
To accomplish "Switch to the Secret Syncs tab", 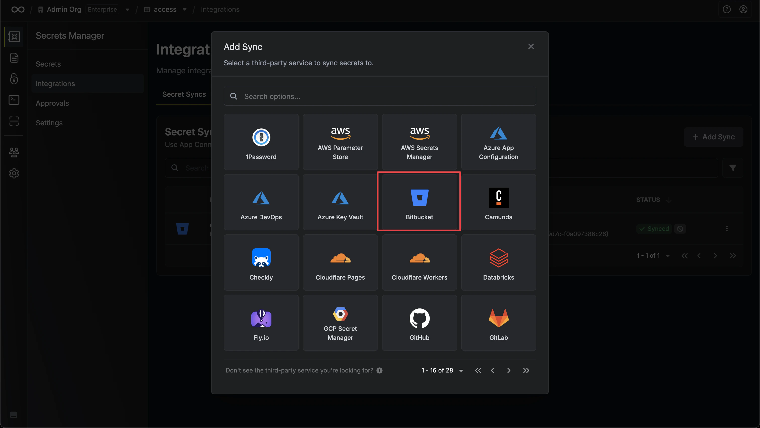I will tap(184, 94).
